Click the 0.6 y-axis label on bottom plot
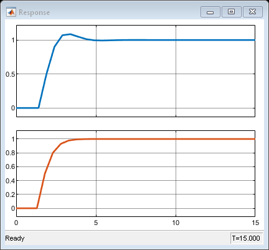Screen dimensions: 269x250 pyautogui.click(x=11, y=167)
